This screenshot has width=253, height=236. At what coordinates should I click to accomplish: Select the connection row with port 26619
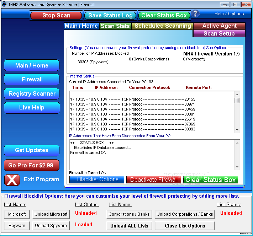[x=133, y=119]
